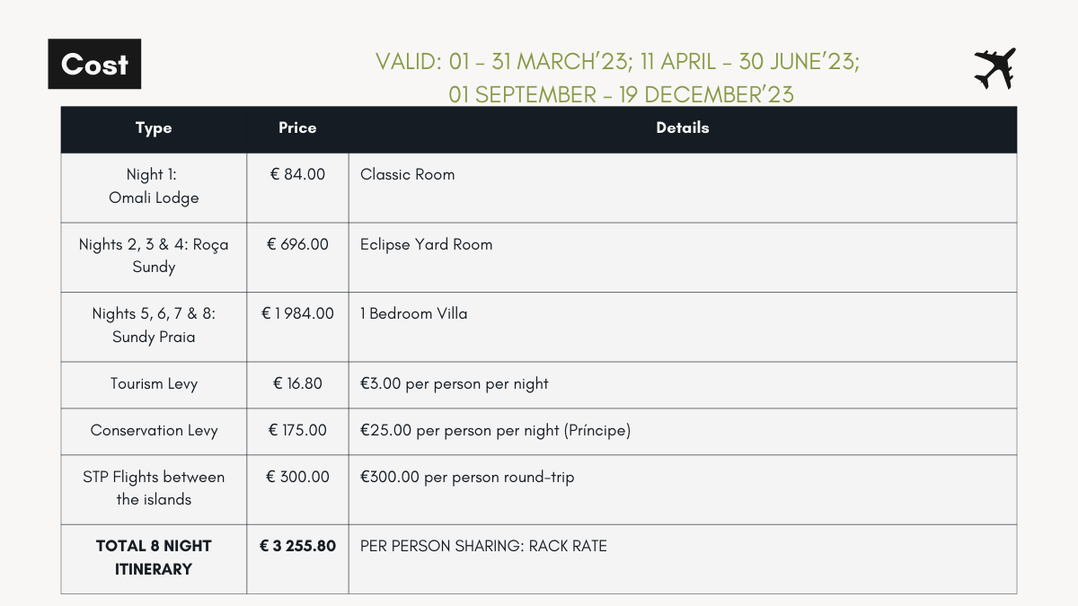Screen dimensions: 1078x606
Task: Click the black Cost title label
Action: pos(94,64)
